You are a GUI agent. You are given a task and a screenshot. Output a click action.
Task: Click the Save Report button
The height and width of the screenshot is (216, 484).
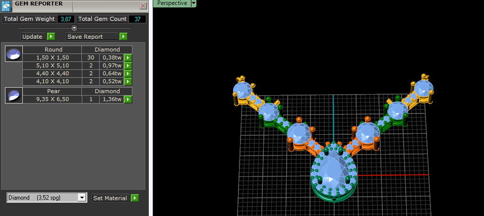[x=92, y=36]
